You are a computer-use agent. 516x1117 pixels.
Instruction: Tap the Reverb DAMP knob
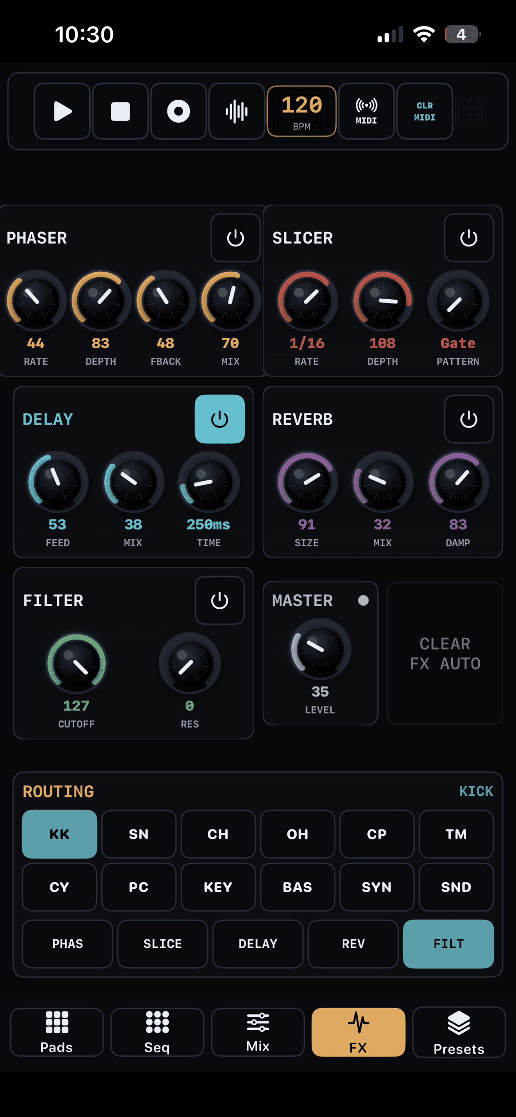[458, 482]
